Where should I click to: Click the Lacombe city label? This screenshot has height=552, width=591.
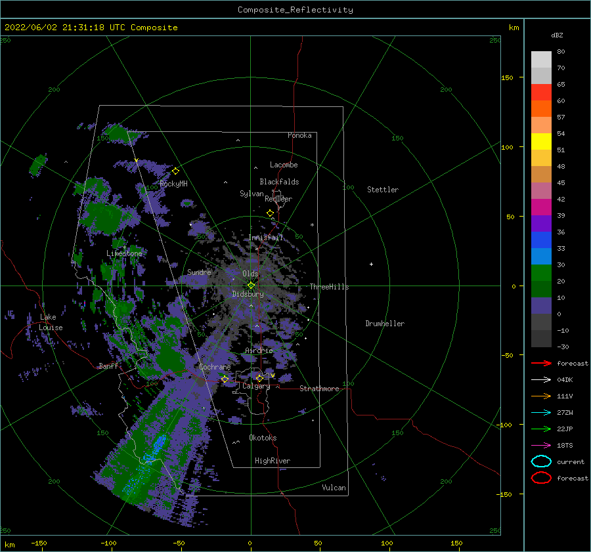284,165
